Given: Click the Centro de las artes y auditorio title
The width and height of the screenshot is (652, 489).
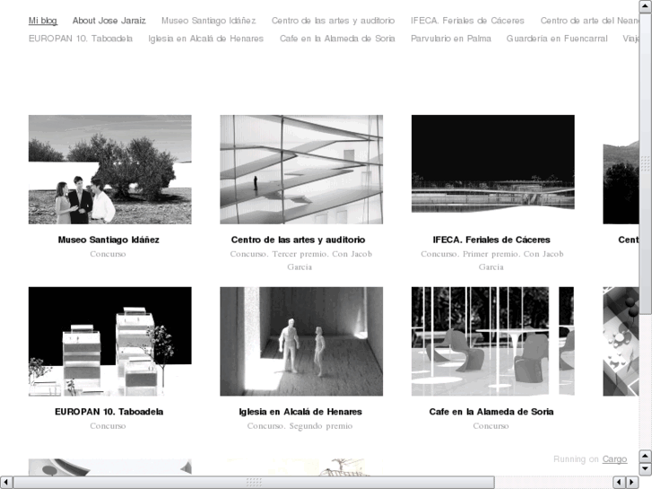Looking at the screenshot, I should pyautogui.click(x=298, y=240).
